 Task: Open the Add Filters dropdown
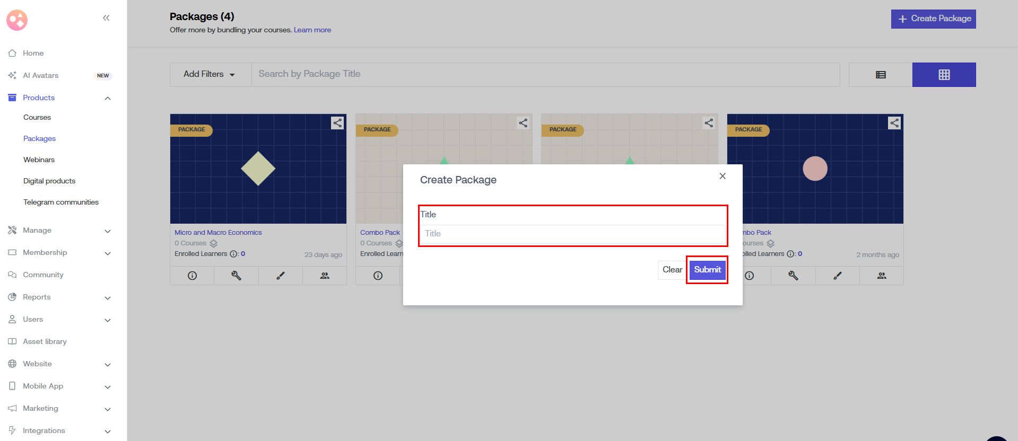[x=210, y=74]
